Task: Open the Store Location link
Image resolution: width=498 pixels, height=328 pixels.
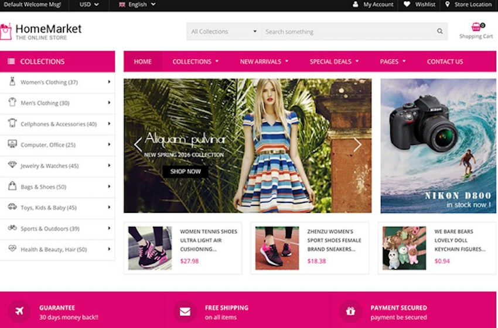Action: (473, 5)
